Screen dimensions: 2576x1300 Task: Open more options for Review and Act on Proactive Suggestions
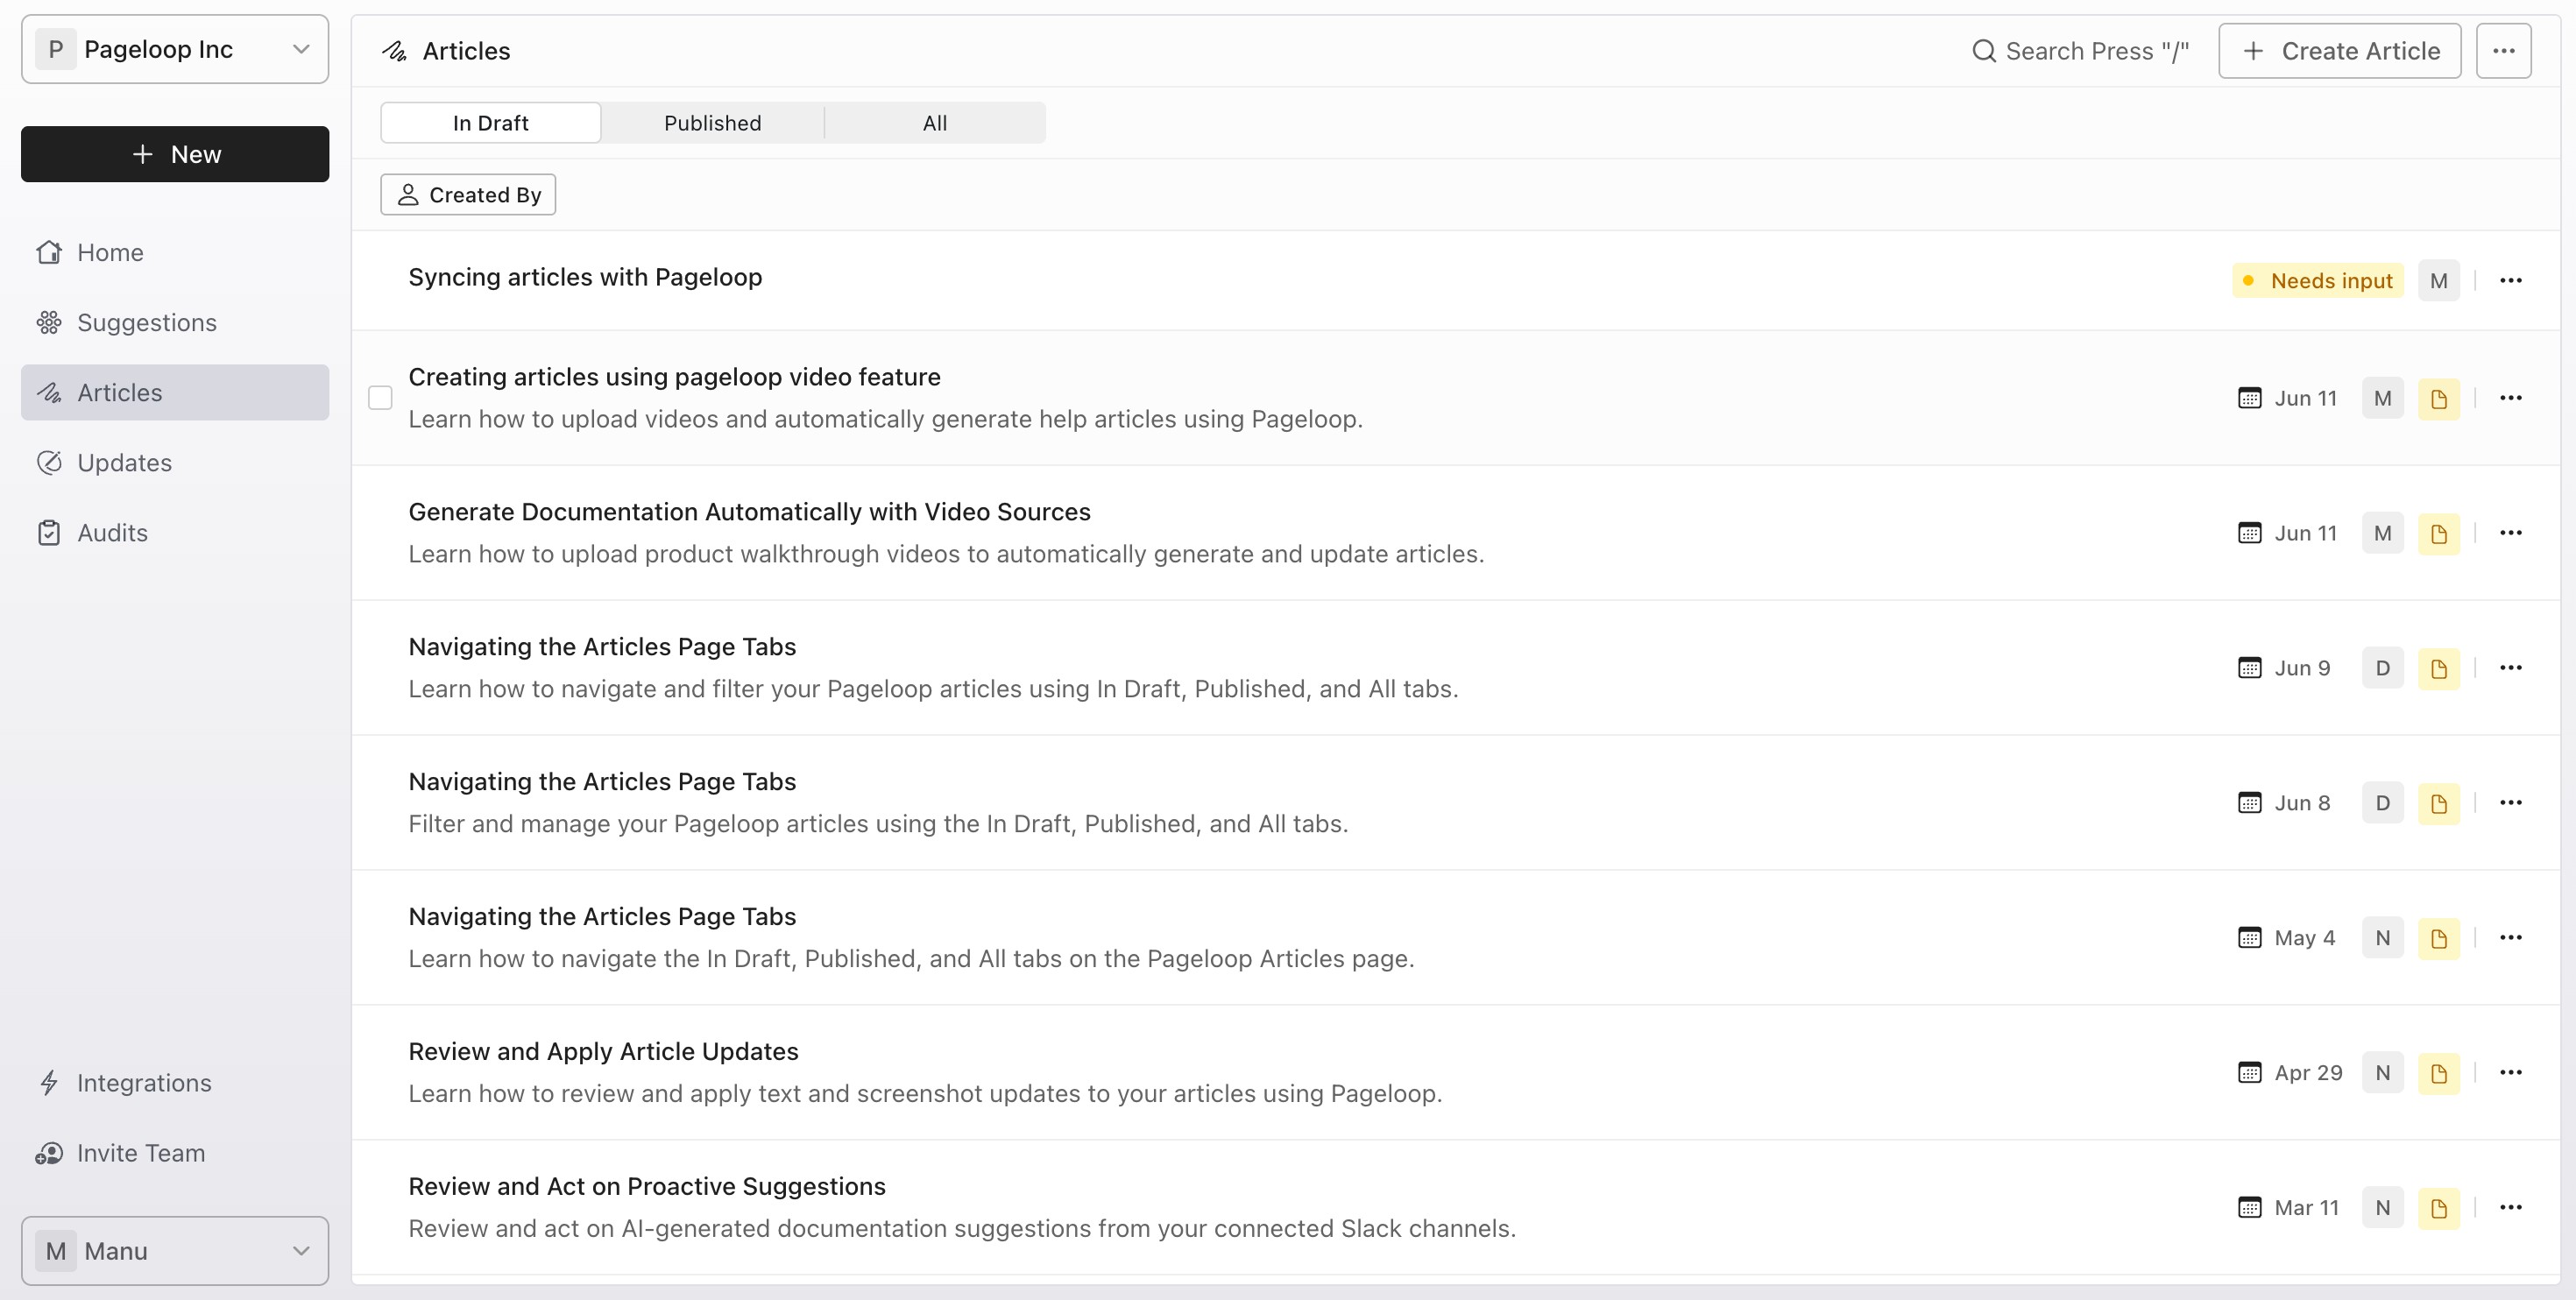tap(2511, 1208)
